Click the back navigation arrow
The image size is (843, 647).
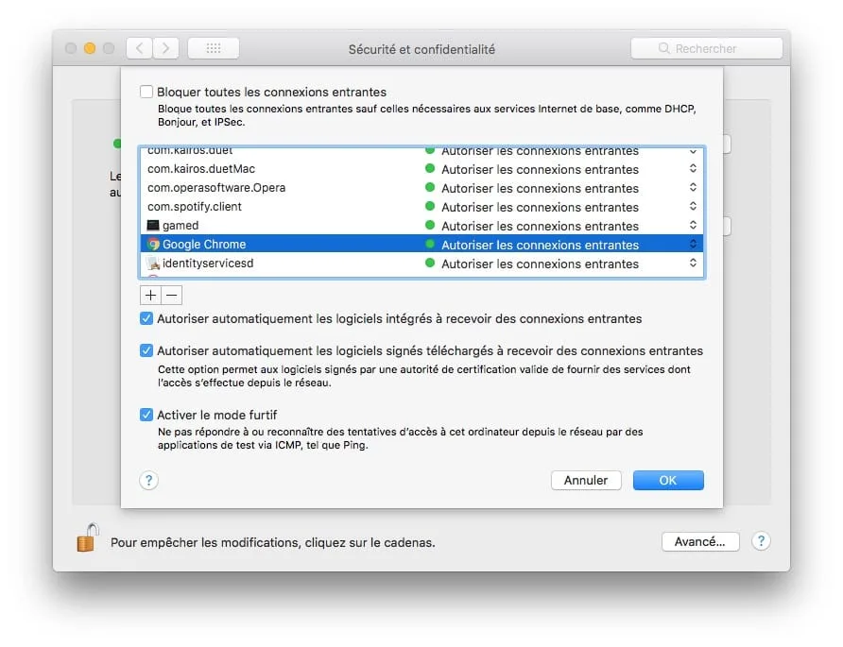[139, 48]
